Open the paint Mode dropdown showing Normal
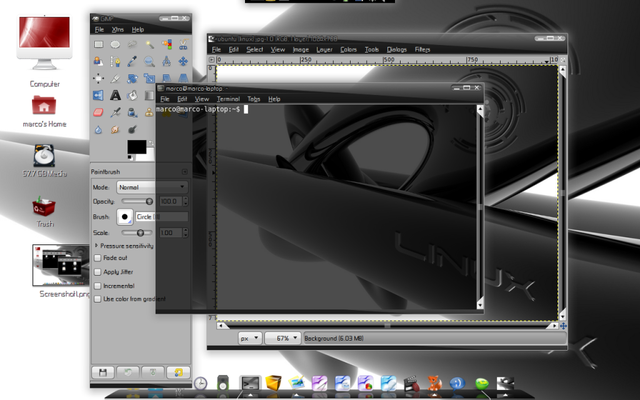 pos(152,187)
